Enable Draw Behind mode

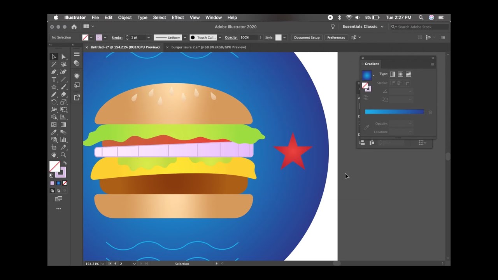[x=58, y=191]
